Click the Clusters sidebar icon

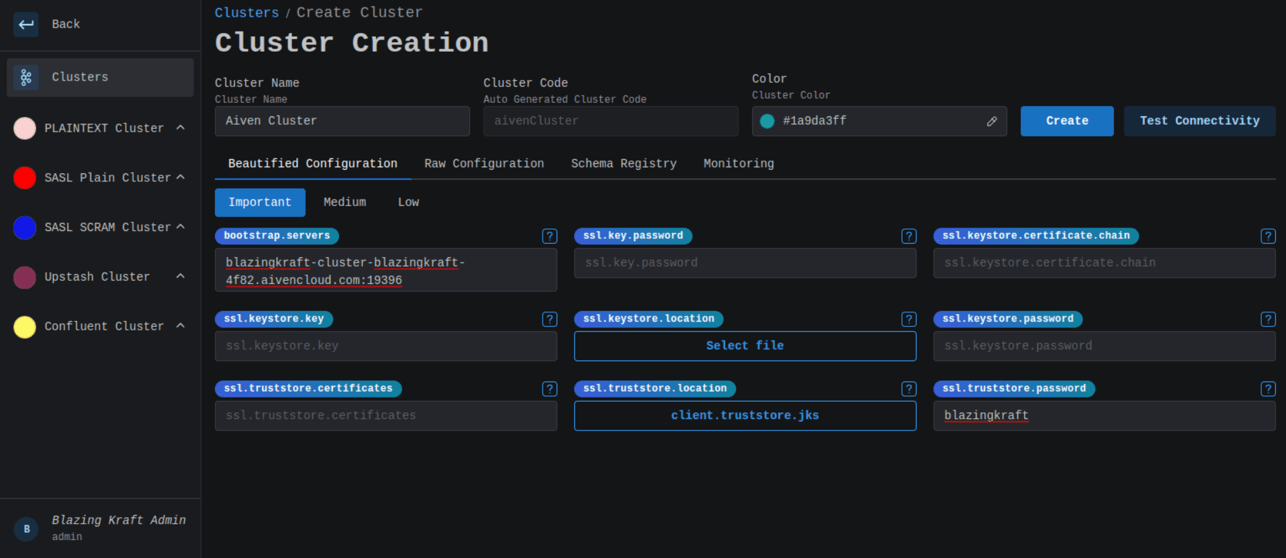tap(26, 77)
